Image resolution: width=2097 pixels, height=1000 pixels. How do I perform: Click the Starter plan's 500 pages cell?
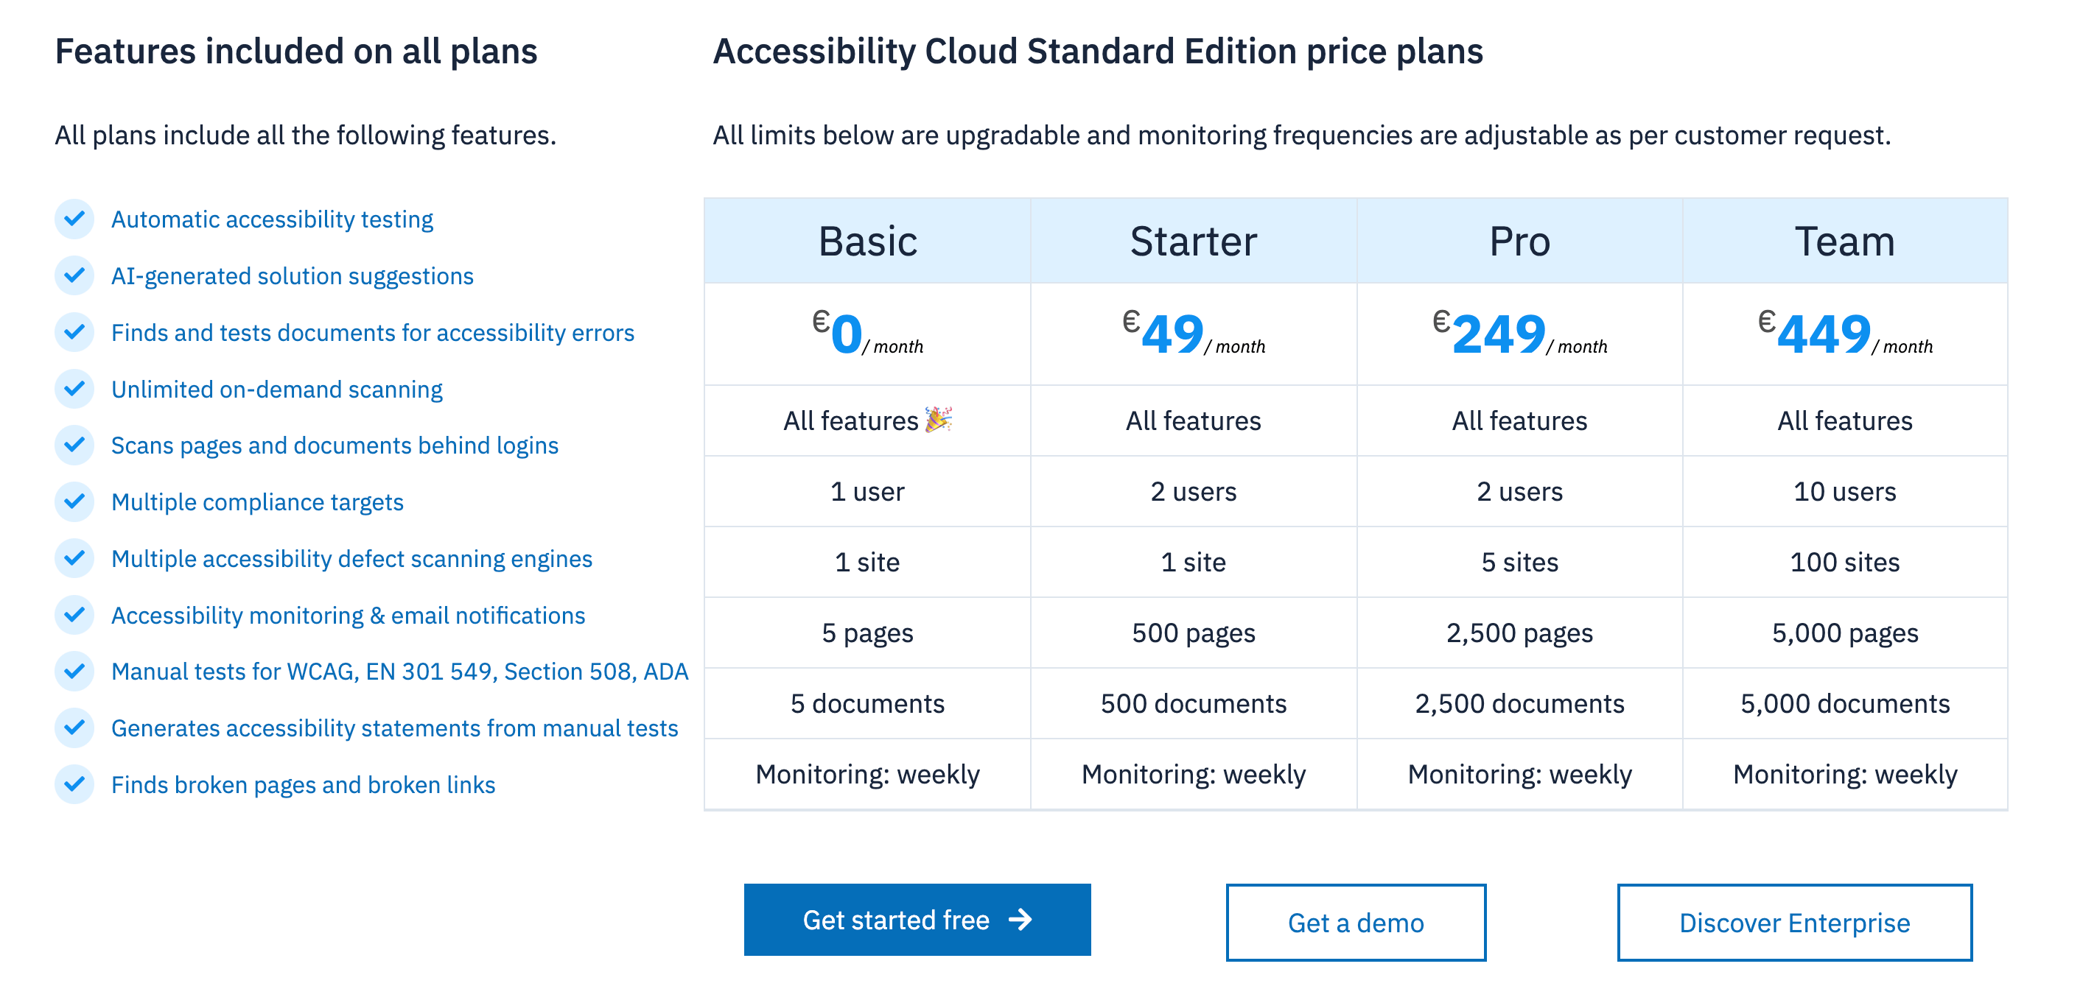(1193, 633)
